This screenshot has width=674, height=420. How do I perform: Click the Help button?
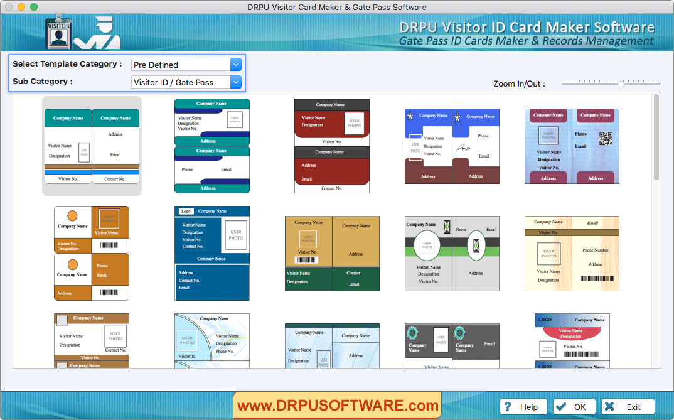pos(523,407)
